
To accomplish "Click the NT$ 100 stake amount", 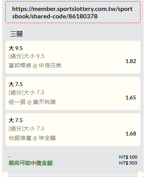I will (128, 157).
